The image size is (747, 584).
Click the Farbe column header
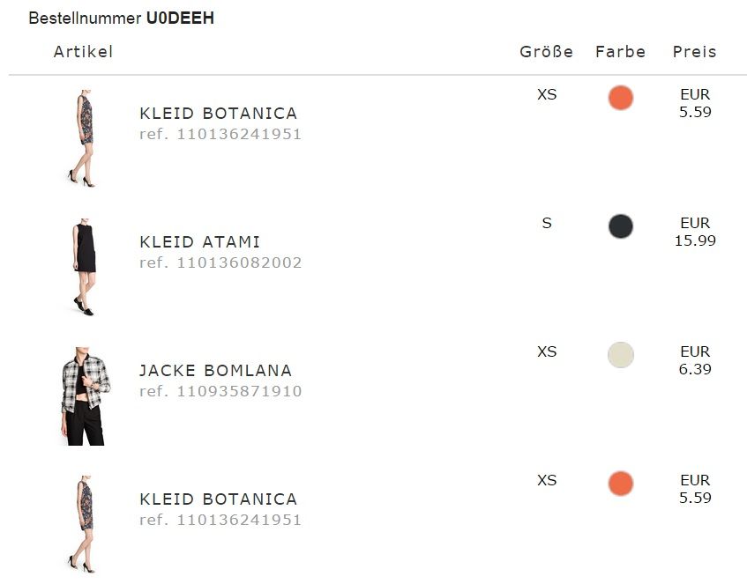click(x=621, y=52)
